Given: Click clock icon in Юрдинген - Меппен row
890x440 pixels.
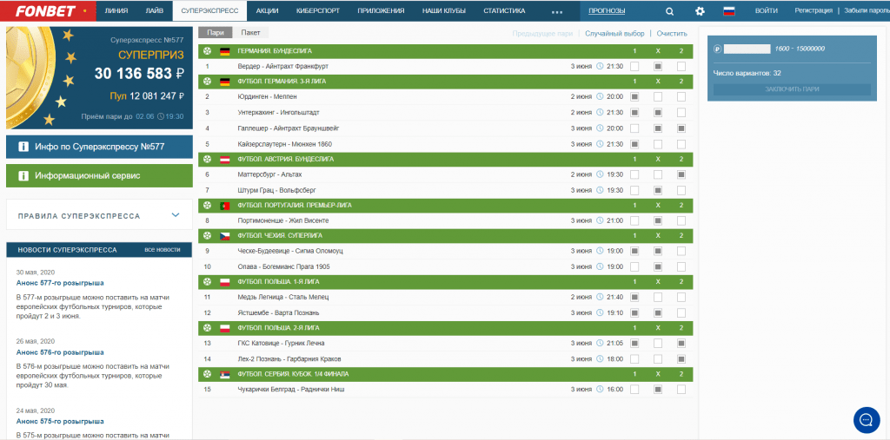Looking at the screenshot, I should pos(601,97).
